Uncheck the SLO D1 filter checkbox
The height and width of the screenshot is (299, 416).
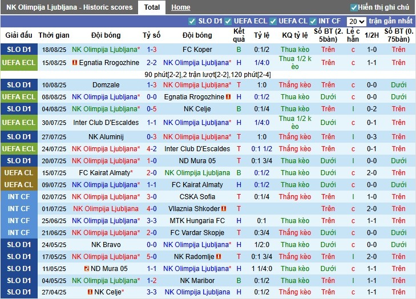(192, 21)
